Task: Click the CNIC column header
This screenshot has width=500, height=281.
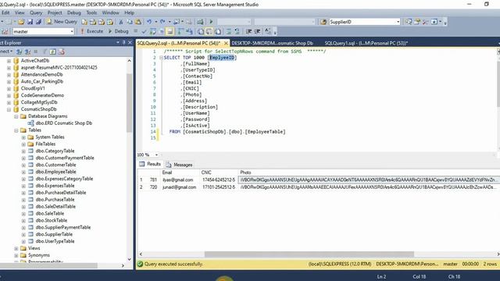Action: tap(206, 173)
